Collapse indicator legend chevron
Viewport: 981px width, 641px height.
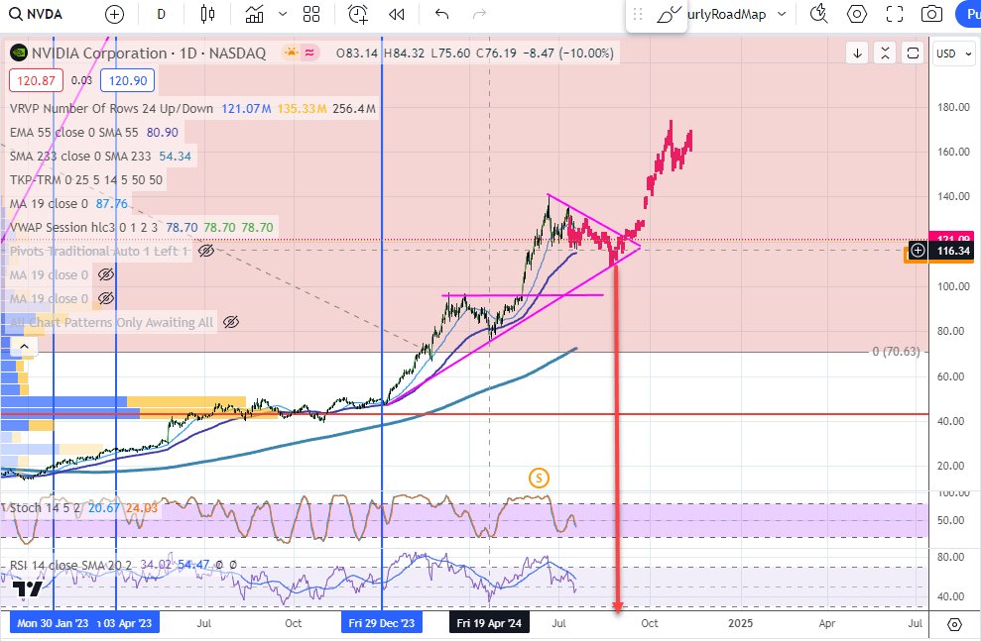(x=24, y=346)
